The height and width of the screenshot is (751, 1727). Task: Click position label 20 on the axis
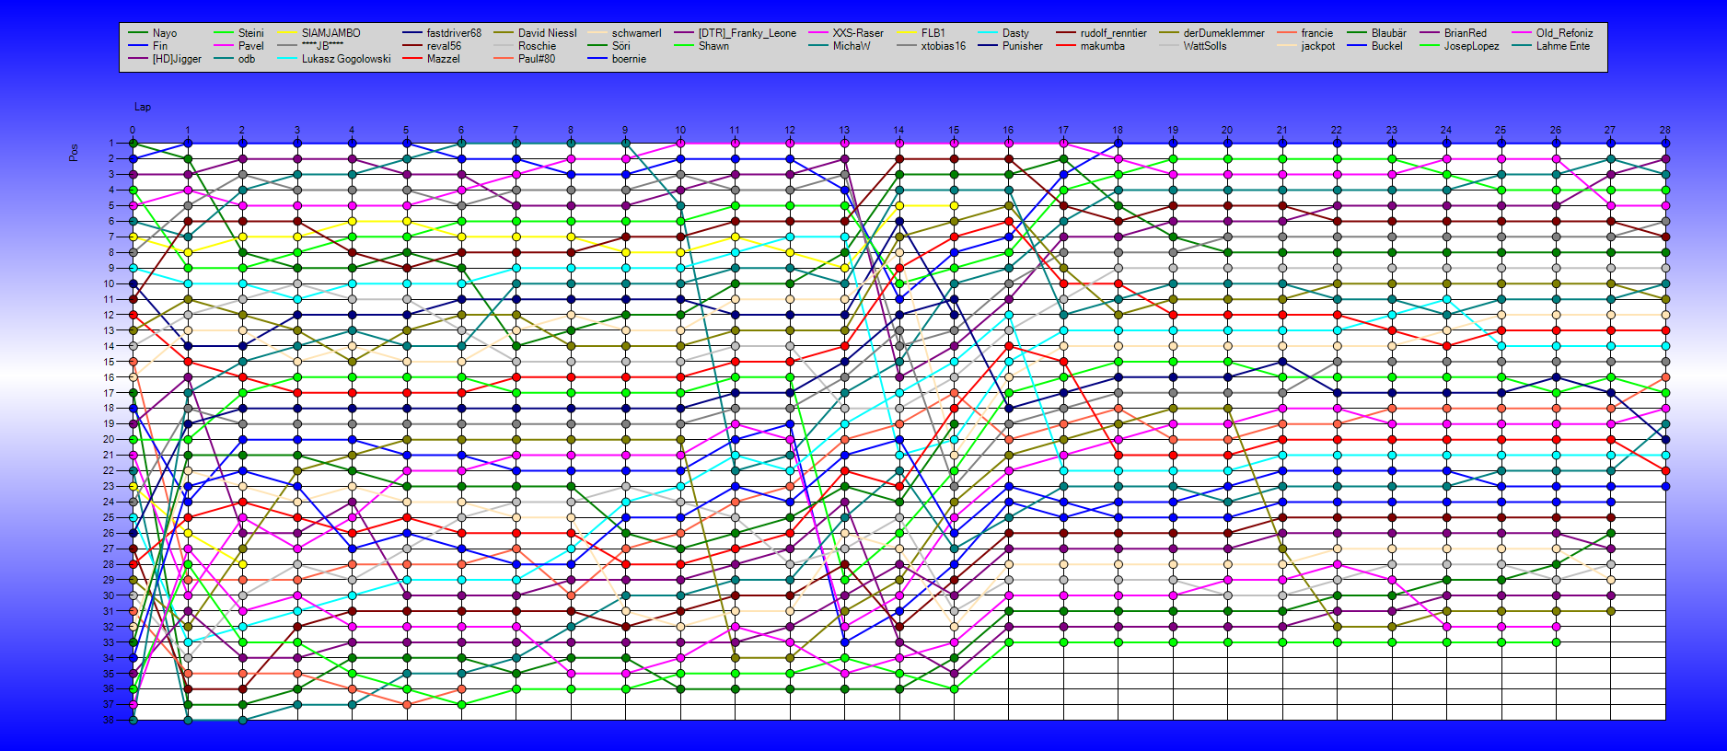109,439
